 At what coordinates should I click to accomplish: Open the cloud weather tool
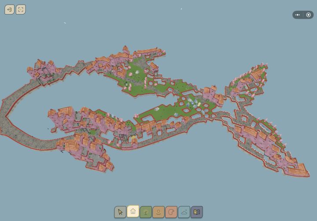pos(184,212)
